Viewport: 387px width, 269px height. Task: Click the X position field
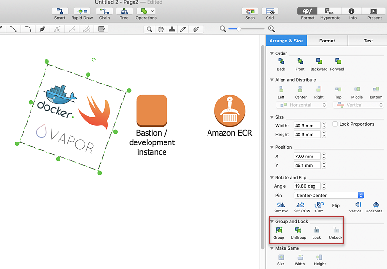point(307,156)
